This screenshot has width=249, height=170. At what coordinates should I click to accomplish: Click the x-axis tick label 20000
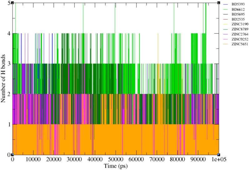click(54, 159)
